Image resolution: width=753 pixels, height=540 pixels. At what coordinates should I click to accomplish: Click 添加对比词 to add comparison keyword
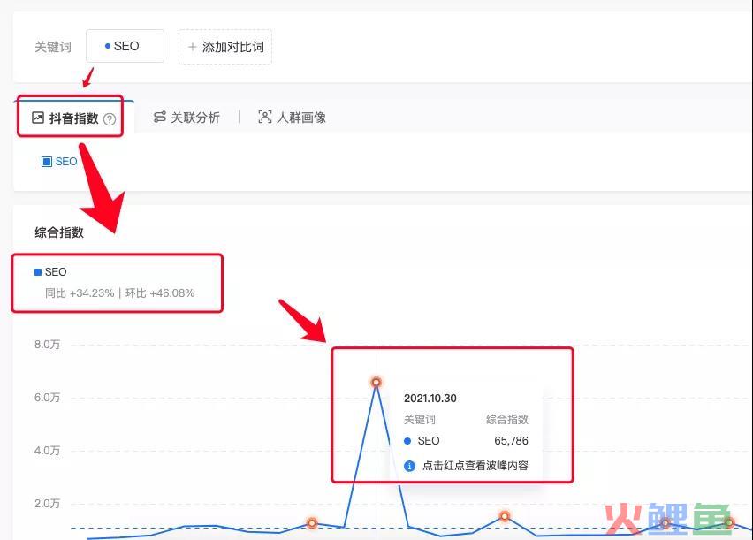point(225,47)
